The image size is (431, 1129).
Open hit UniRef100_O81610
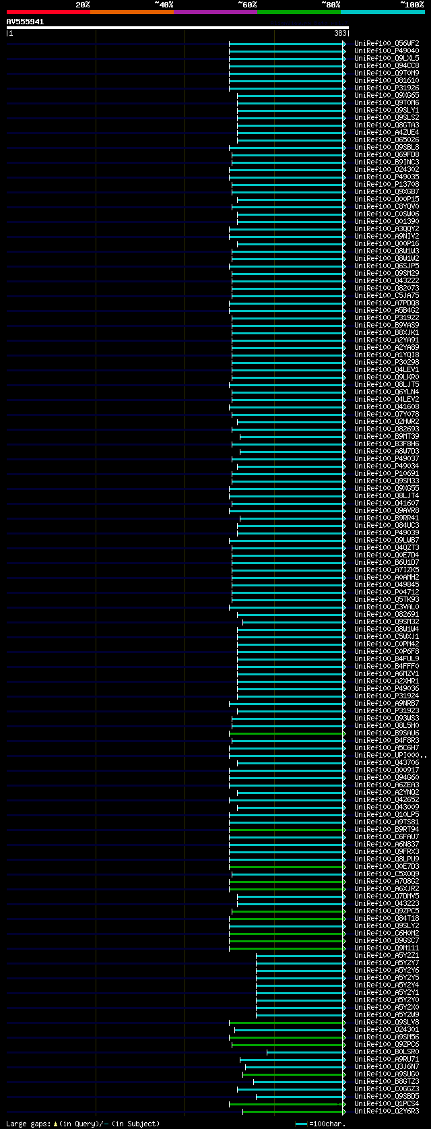387,80
